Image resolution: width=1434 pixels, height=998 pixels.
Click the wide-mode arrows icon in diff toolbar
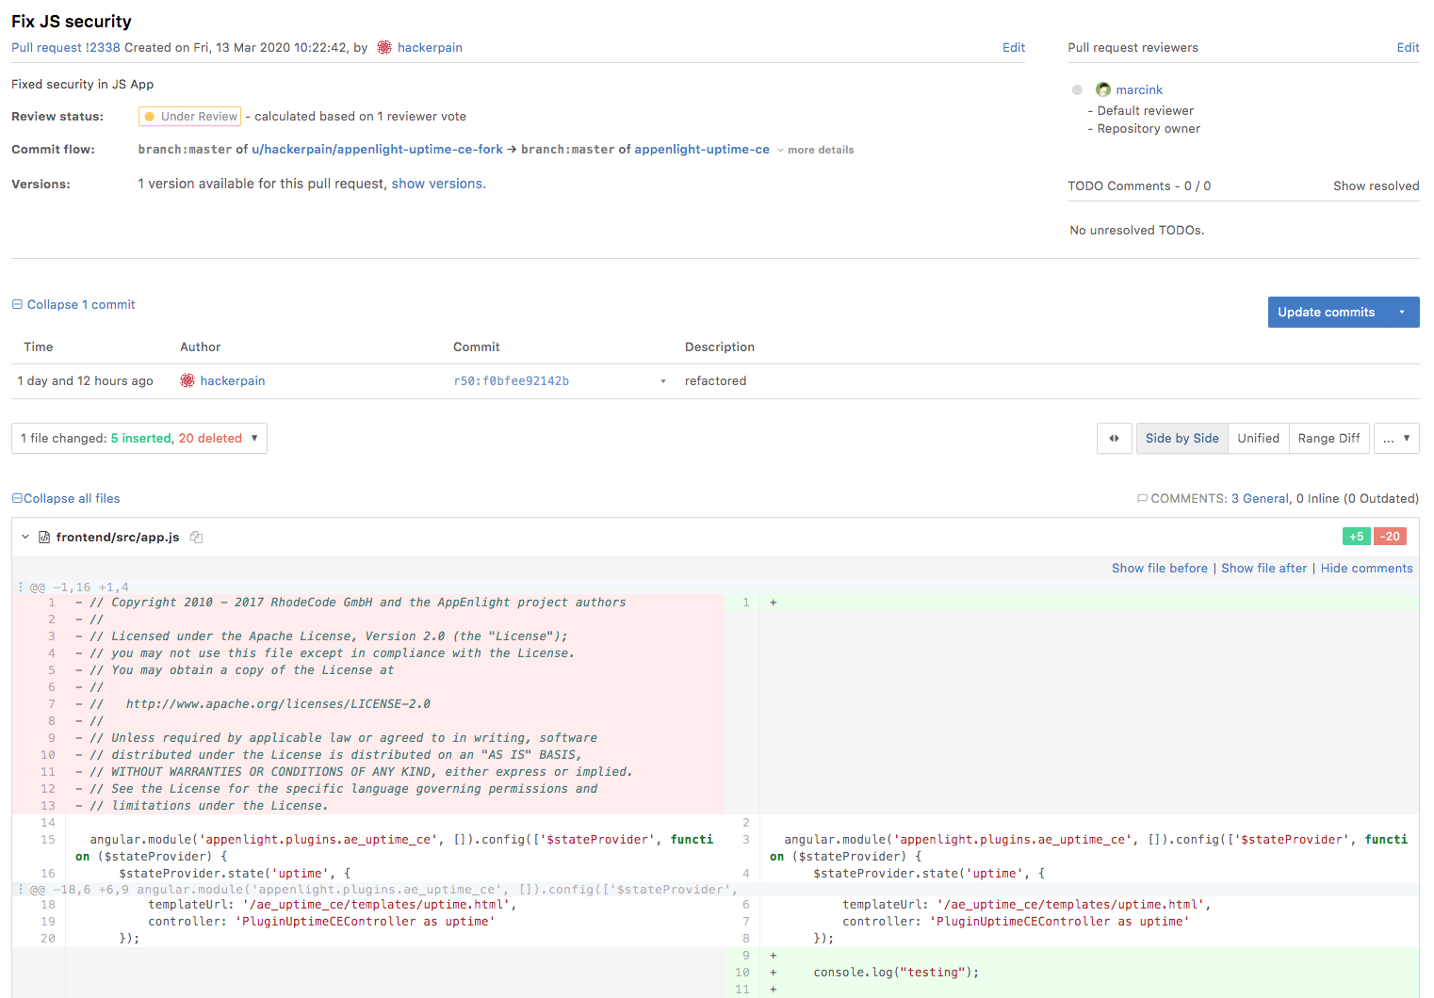1115,439
